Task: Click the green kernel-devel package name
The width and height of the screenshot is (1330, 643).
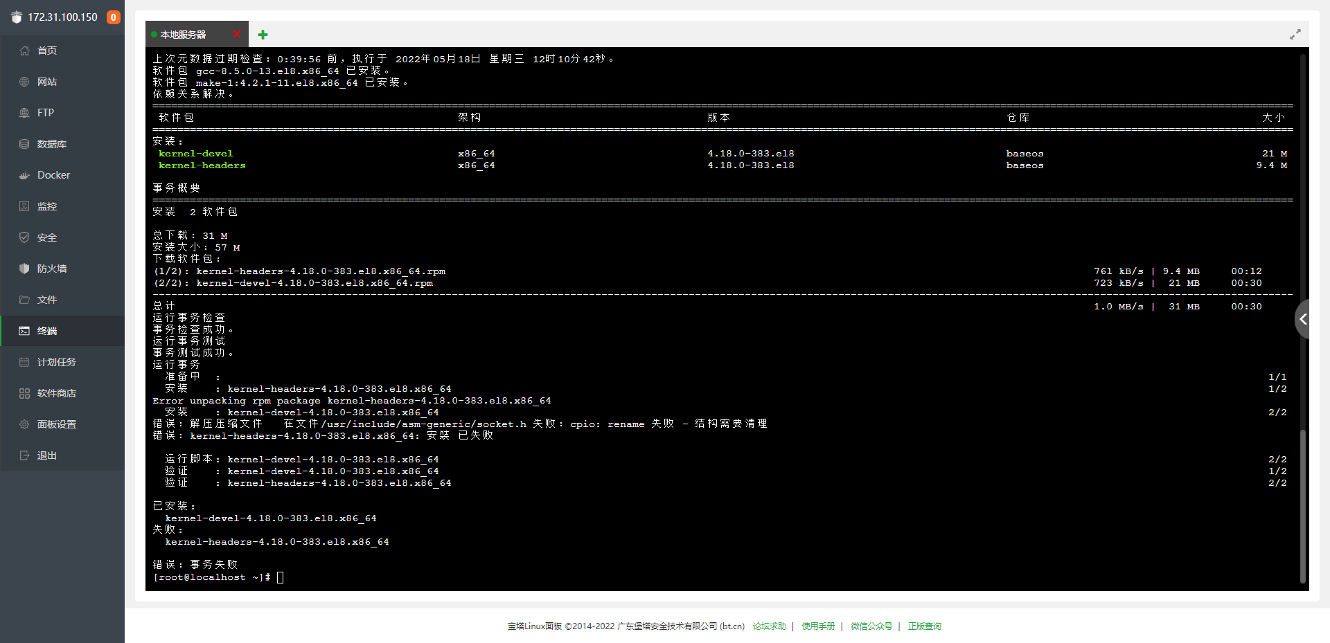Action: (x=195, y=154)
